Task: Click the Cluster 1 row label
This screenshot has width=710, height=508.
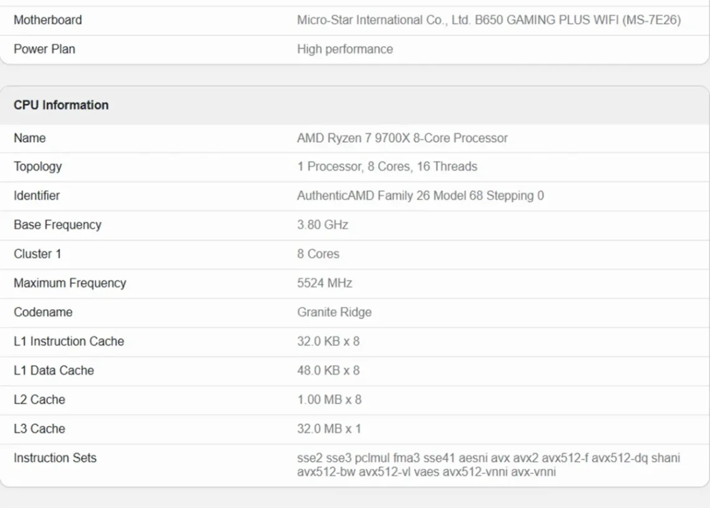Action: pos(37,254)
